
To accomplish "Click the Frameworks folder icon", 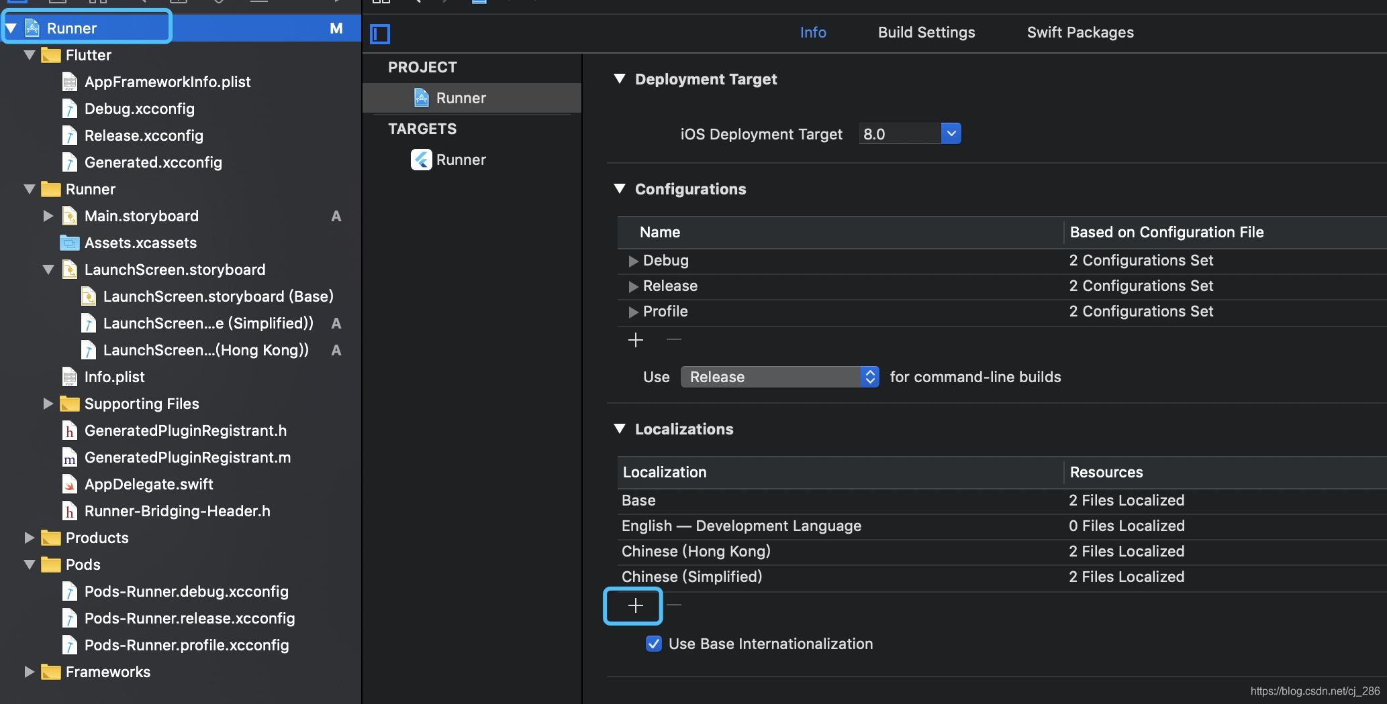I will (x=51, y=672).
